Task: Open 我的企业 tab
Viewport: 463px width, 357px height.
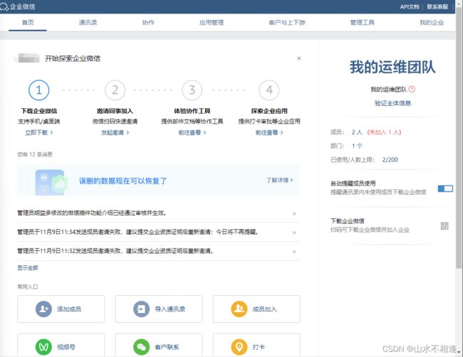Action: [x=432, y=23]
